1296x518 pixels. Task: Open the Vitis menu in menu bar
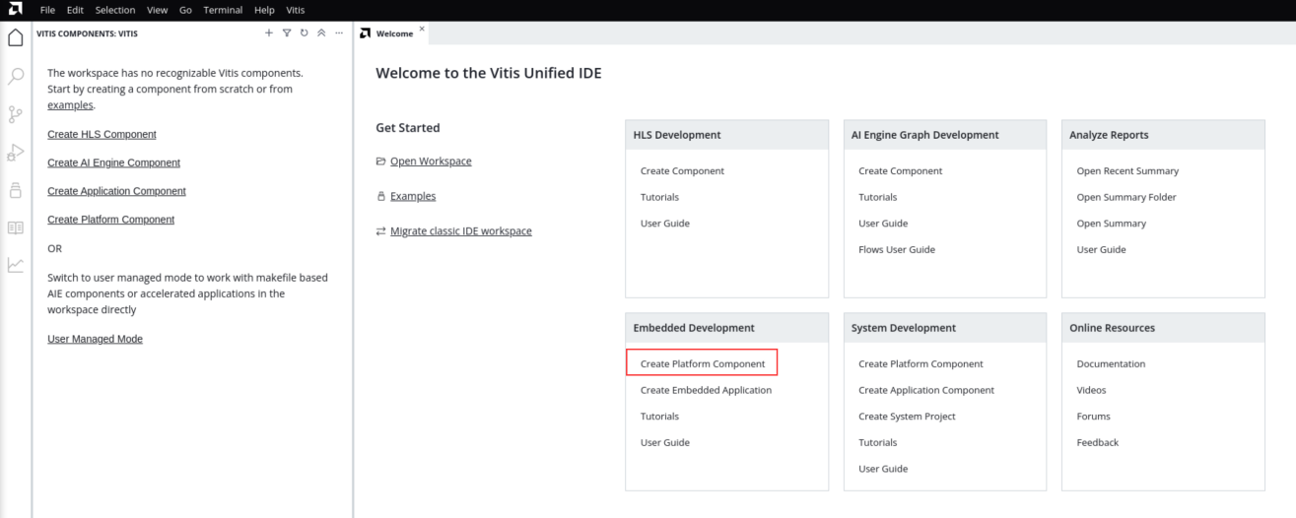tap(296, 10)
